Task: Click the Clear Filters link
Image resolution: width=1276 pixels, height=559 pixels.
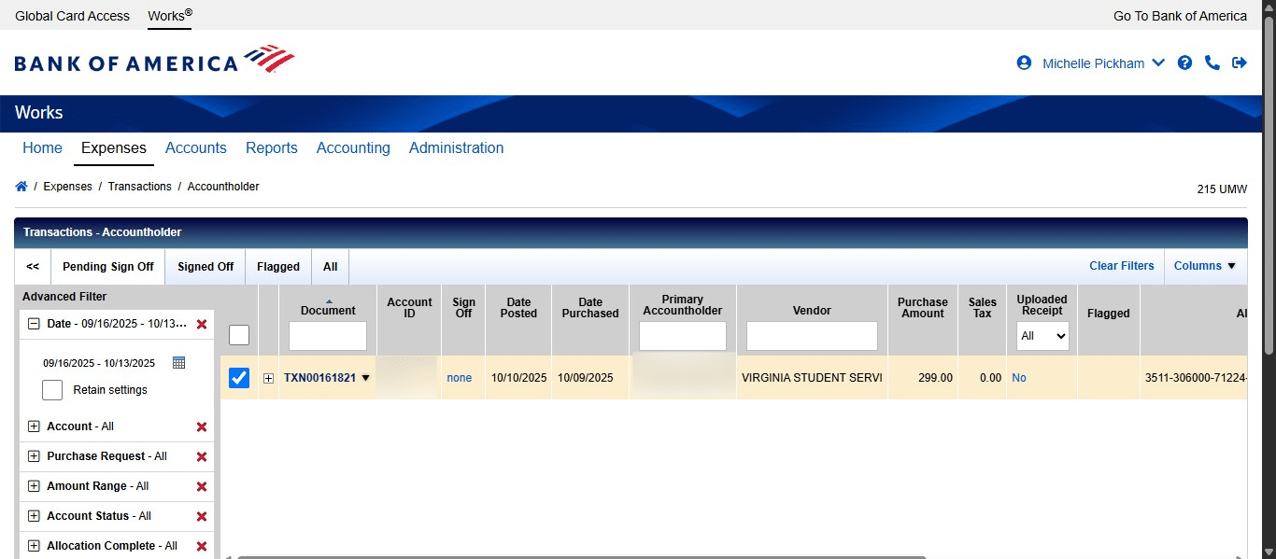Action: (1121, 266)
